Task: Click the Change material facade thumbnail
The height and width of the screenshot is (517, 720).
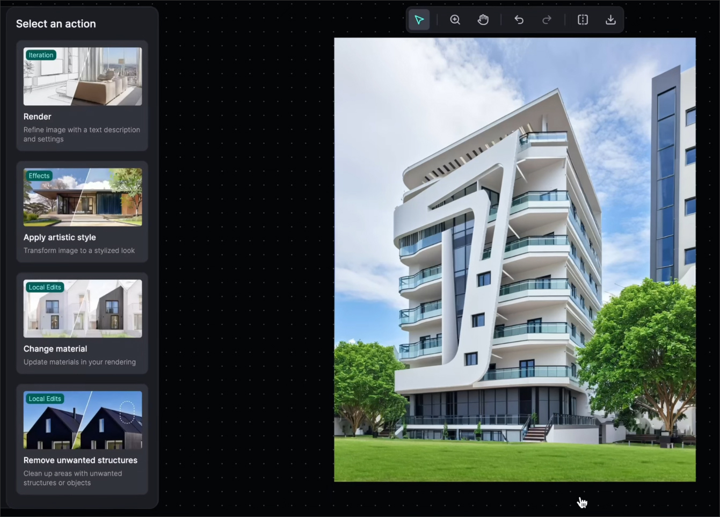Action: click(83, 309)
